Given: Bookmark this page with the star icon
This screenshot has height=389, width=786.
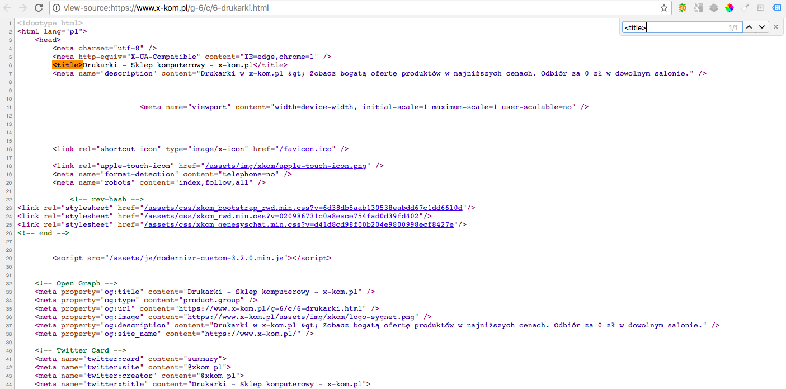Looking at the screenshot, I should click(x=664, y=8).
